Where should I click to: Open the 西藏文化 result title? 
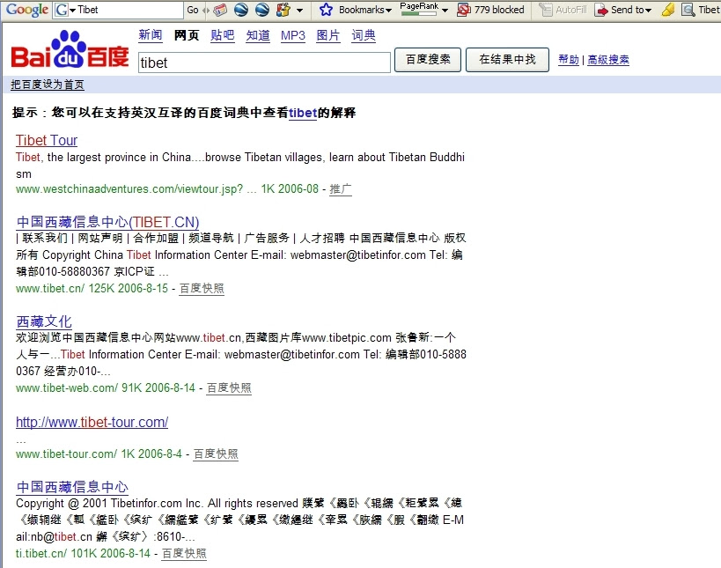[x=44, y=321]
